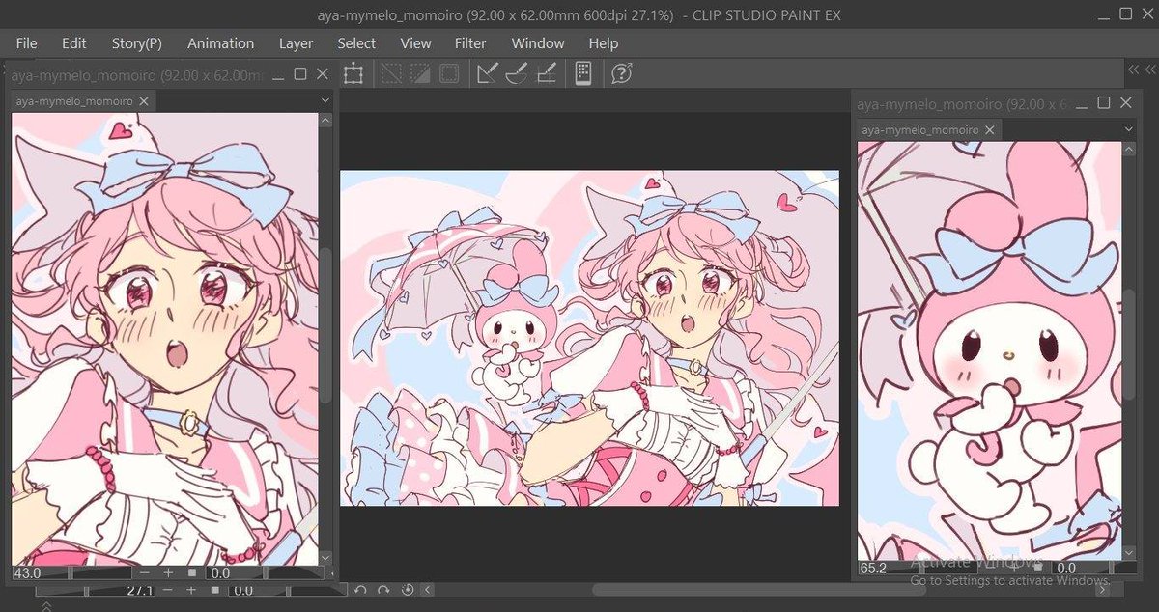1159x612 pixels.
Task: Close the aya-mymelo_momoiro tab in left window
Action: pos(144,100)
